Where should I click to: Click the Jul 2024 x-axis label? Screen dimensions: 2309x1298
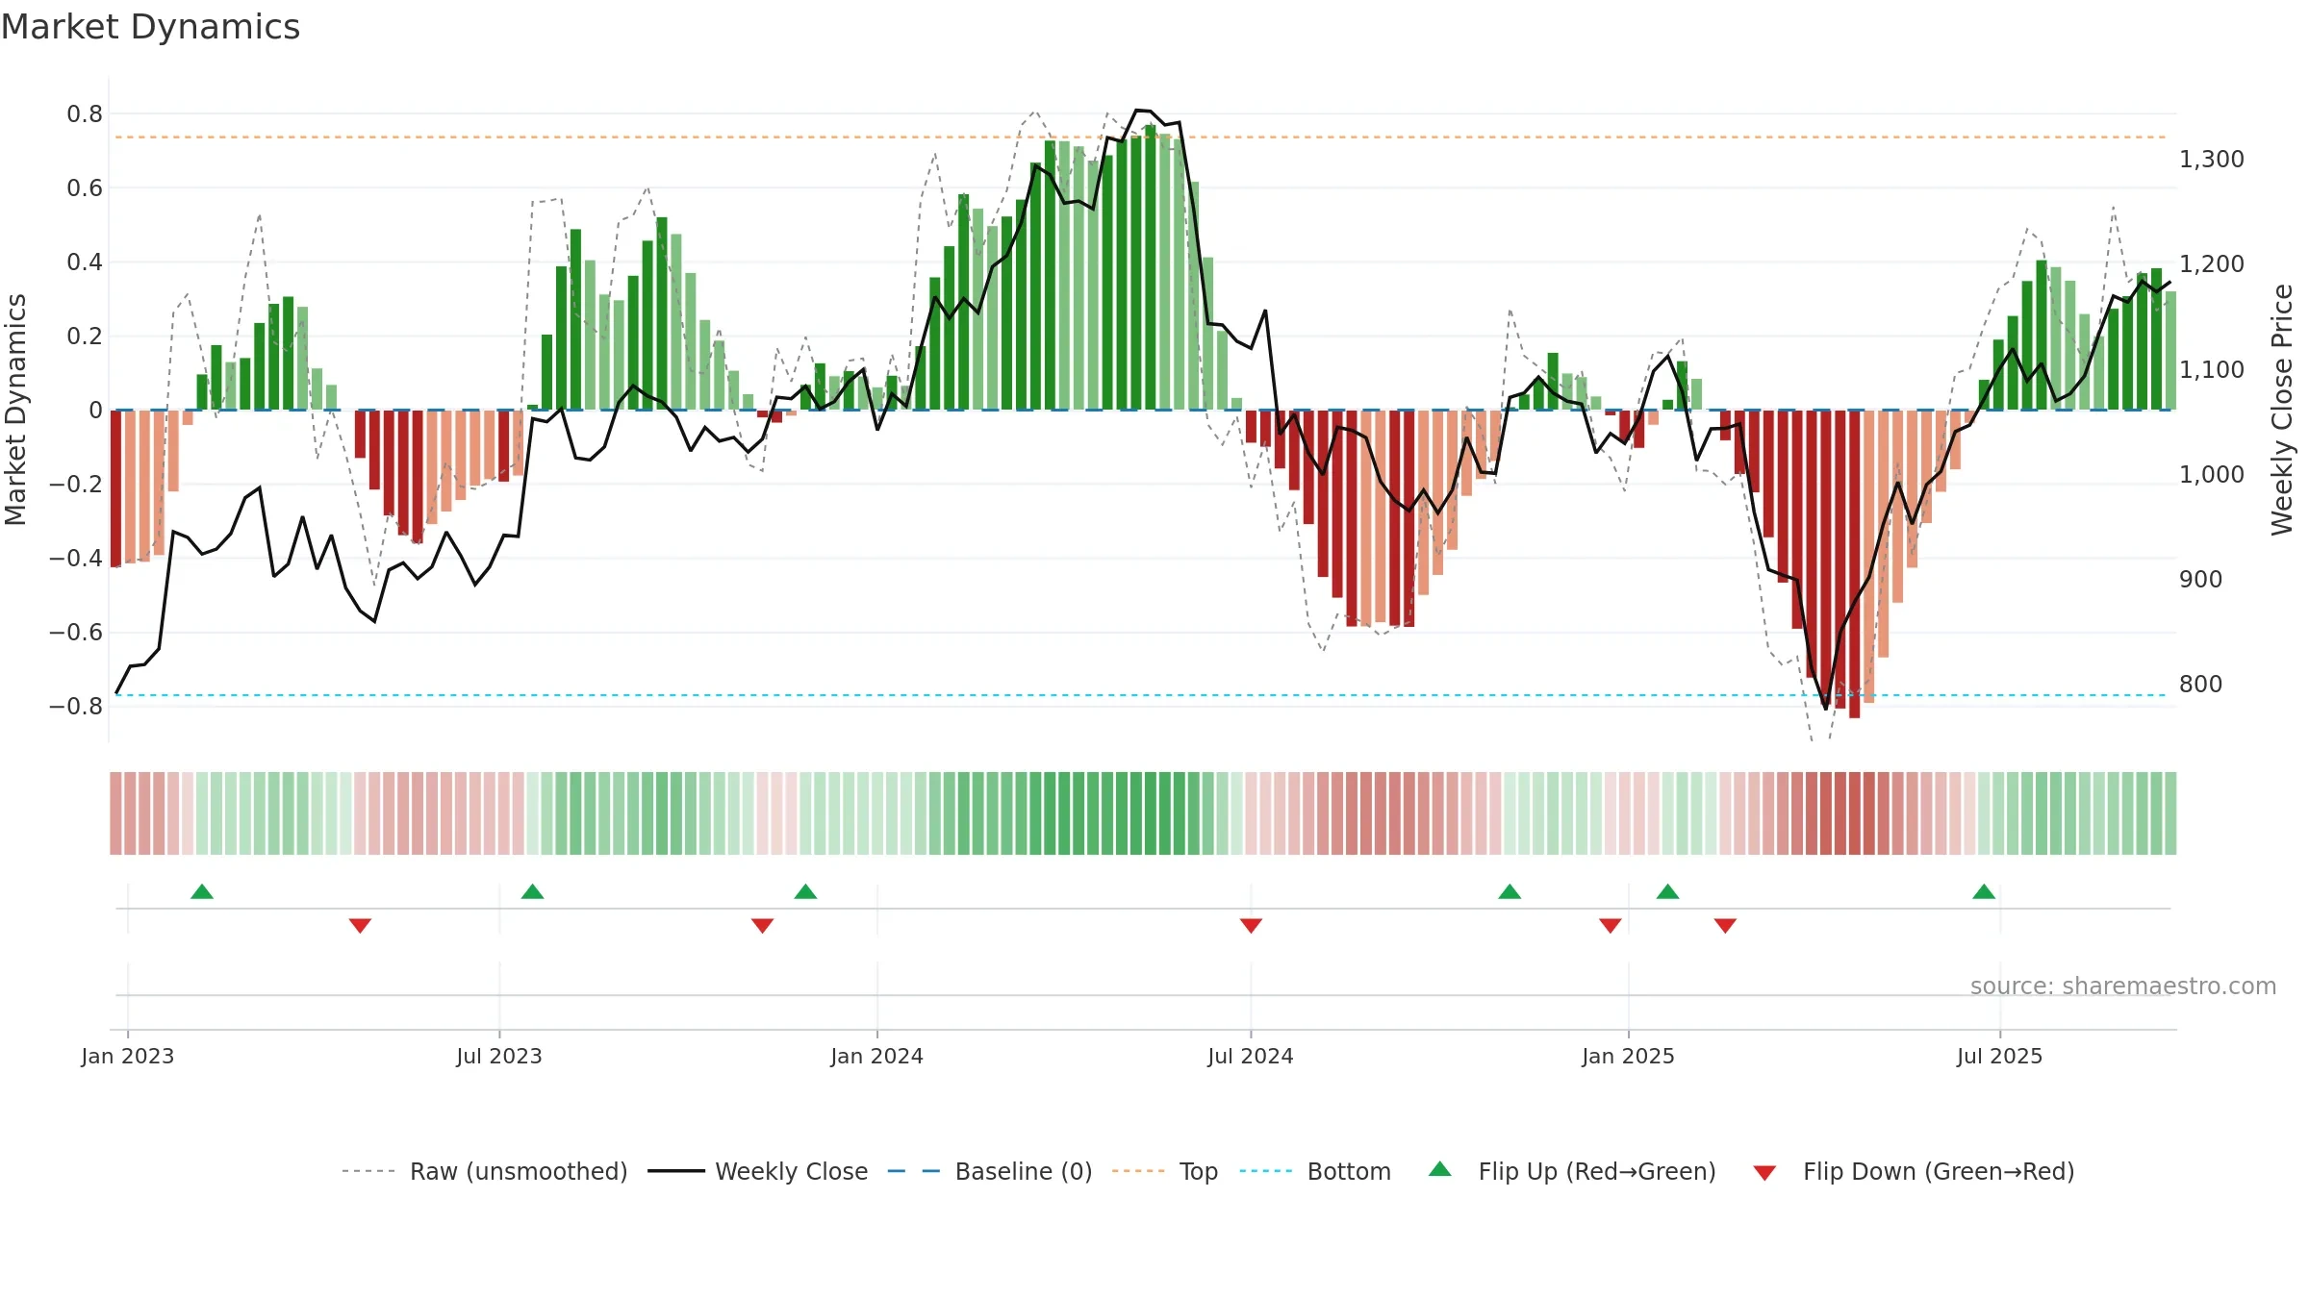tap(1251, 1056)
